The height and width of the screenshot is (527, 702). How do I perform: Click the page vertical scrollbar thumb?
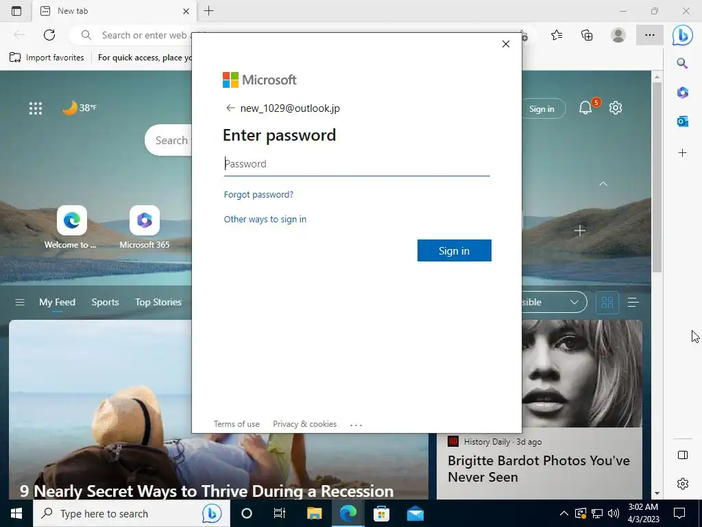tap(657, 178)
